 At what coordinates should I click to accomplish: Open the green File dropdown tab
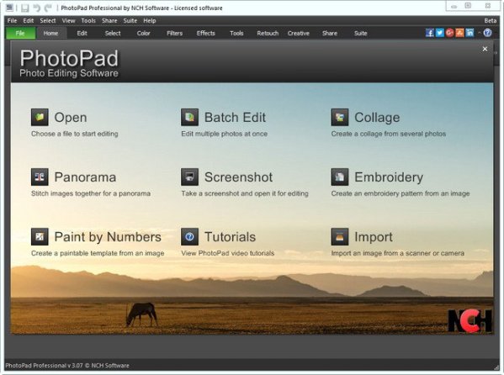[x=20, y=33]
